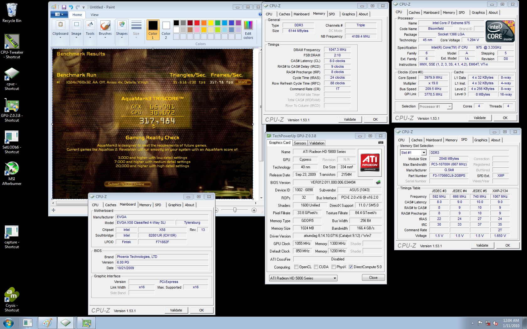Click the GPU-Z taskbar icon

(x=86, y=323)
